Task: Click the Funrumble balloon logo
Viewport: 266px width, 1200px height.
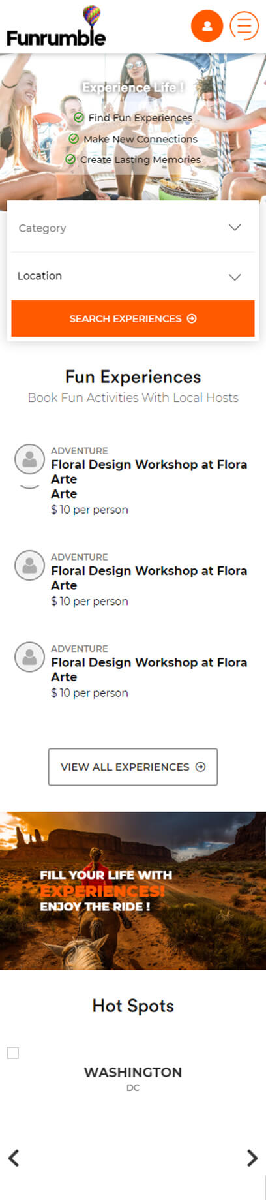Action: (x=56, y=26)
